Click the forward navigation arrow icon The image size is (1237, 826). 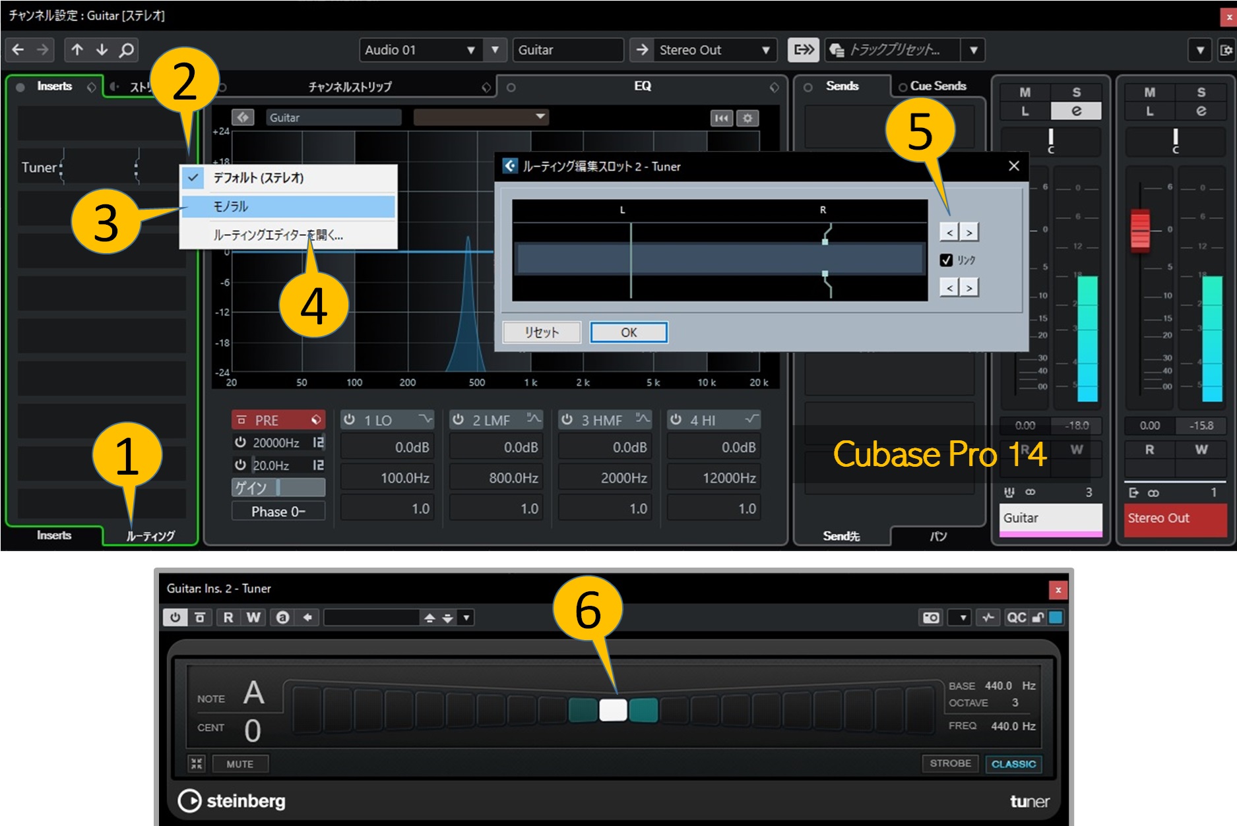(x=43, y=50)
